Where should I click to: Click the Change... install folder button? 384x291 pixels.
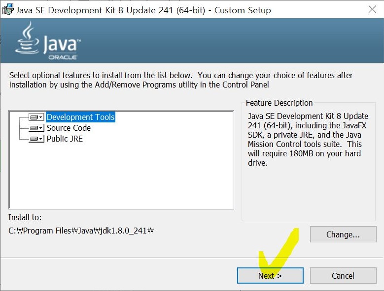tap(343, 234)
